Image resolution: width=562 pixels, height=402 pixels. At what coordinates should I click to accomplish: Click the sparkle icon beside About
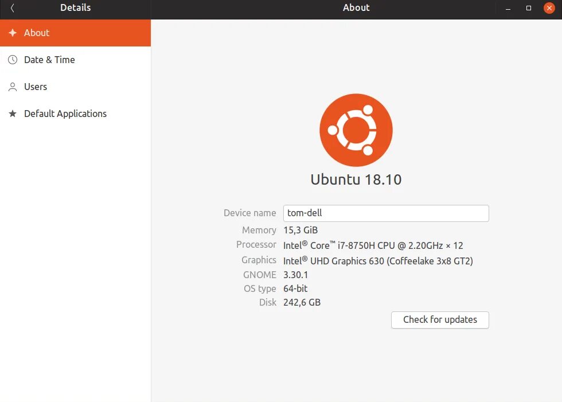coord(13,33)
